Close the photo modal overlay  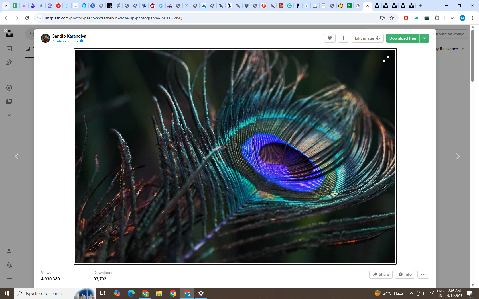click(6, 30)
